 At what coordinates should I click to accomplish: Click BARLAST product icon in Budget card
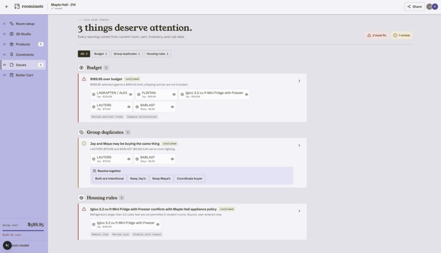point(137,107)
